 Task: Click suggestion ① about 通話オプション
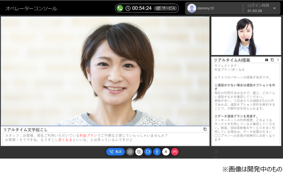point(245,87)
